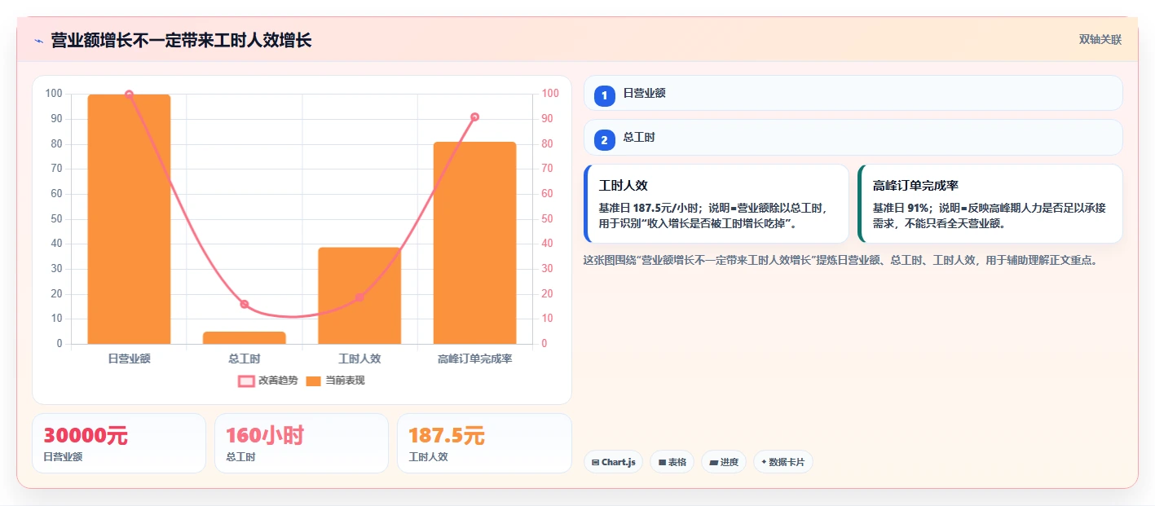Viewport: 1155px width, 506px height.
Task: Click the icon in the Chart.js tag
Action: tap(596, 463)
